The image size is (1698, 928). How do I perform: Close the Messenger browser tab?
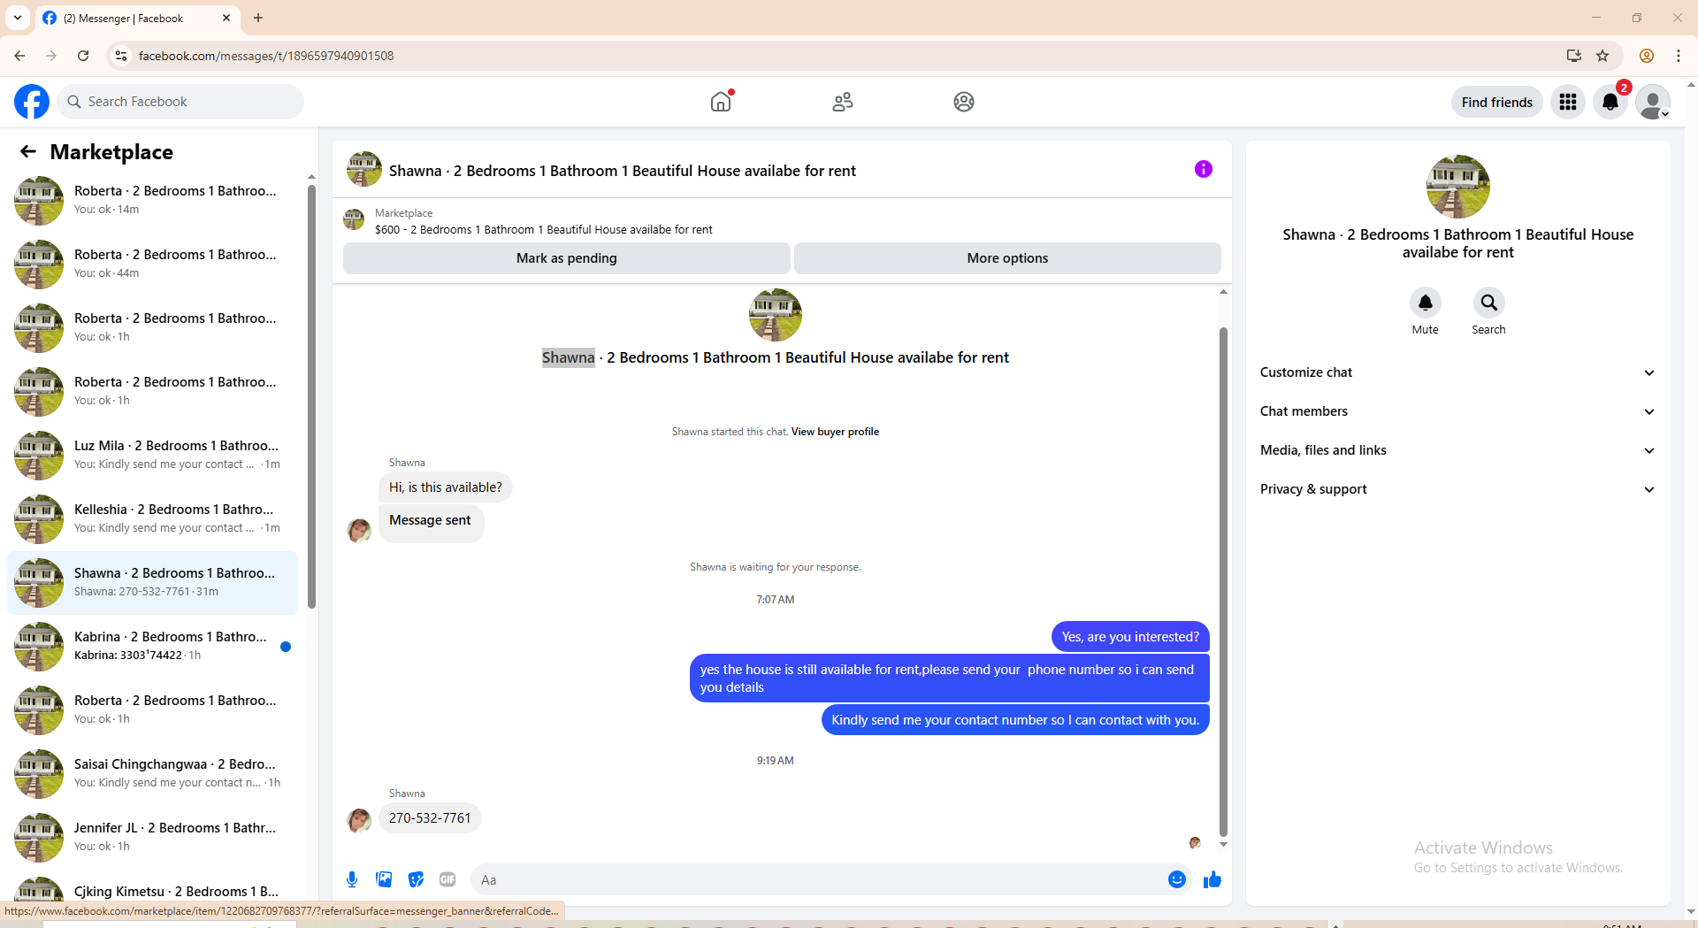226,18
